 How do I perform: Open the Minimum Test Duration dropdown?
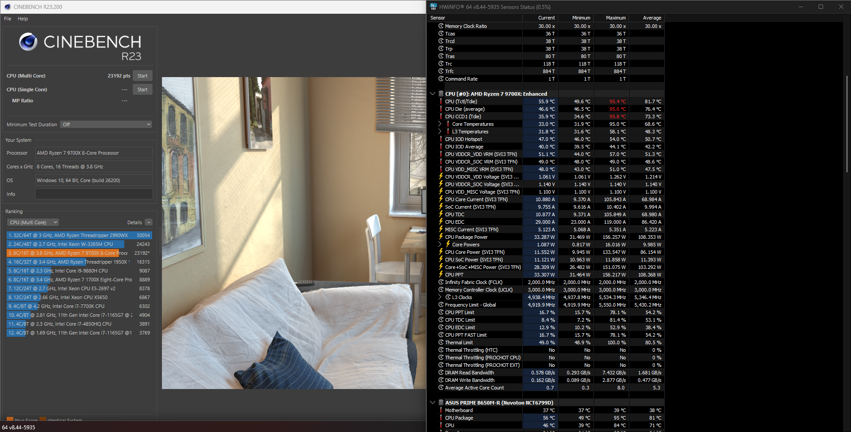(106, 125)
